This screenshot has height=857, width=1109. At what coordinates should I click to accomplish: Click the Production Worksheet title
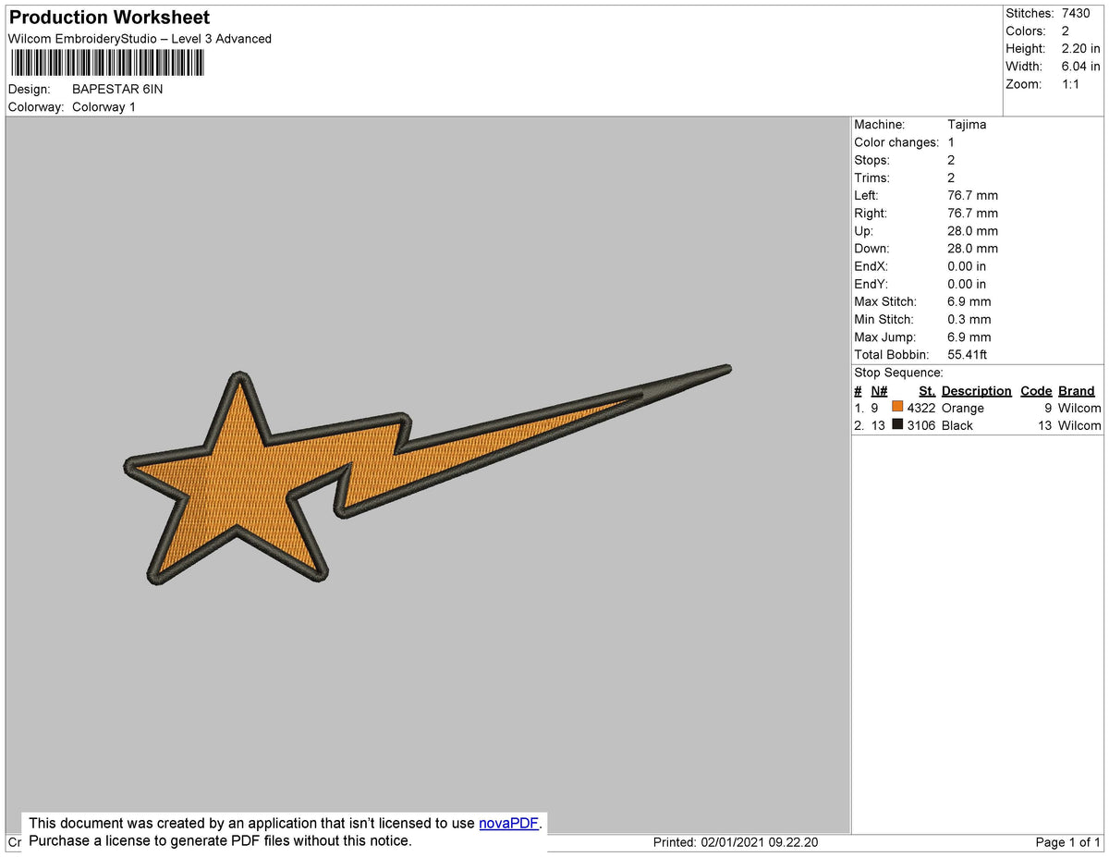pyautogui.click(x=109, y=18)
